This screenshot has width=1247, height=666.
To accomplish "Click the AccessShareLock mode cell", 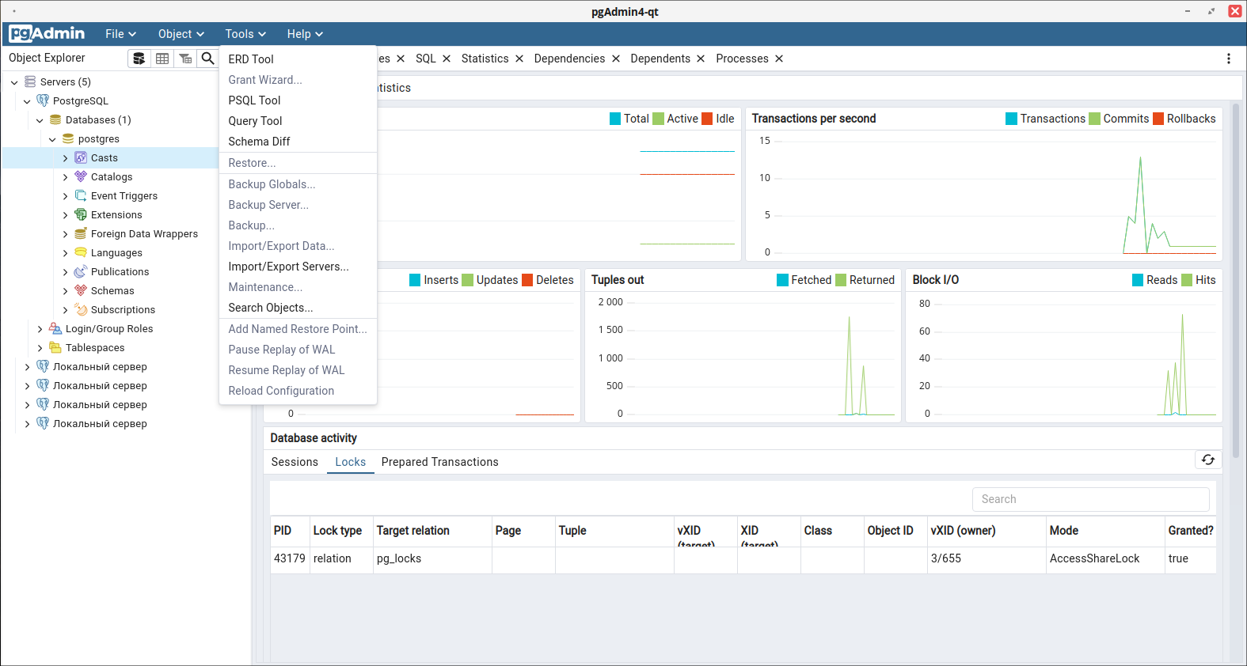I will pyautogui.click(x=1105, y=558).
